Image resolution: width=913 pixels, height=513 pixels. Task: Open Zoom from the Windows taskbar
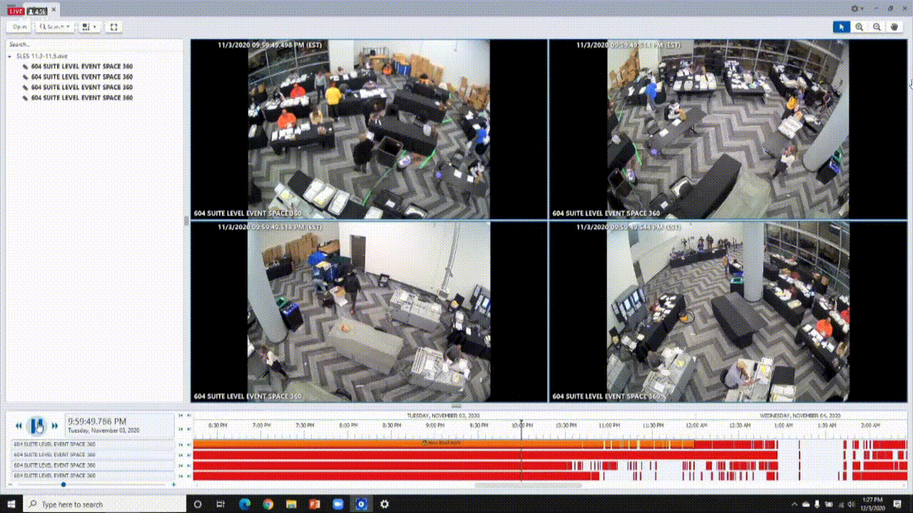338,504
